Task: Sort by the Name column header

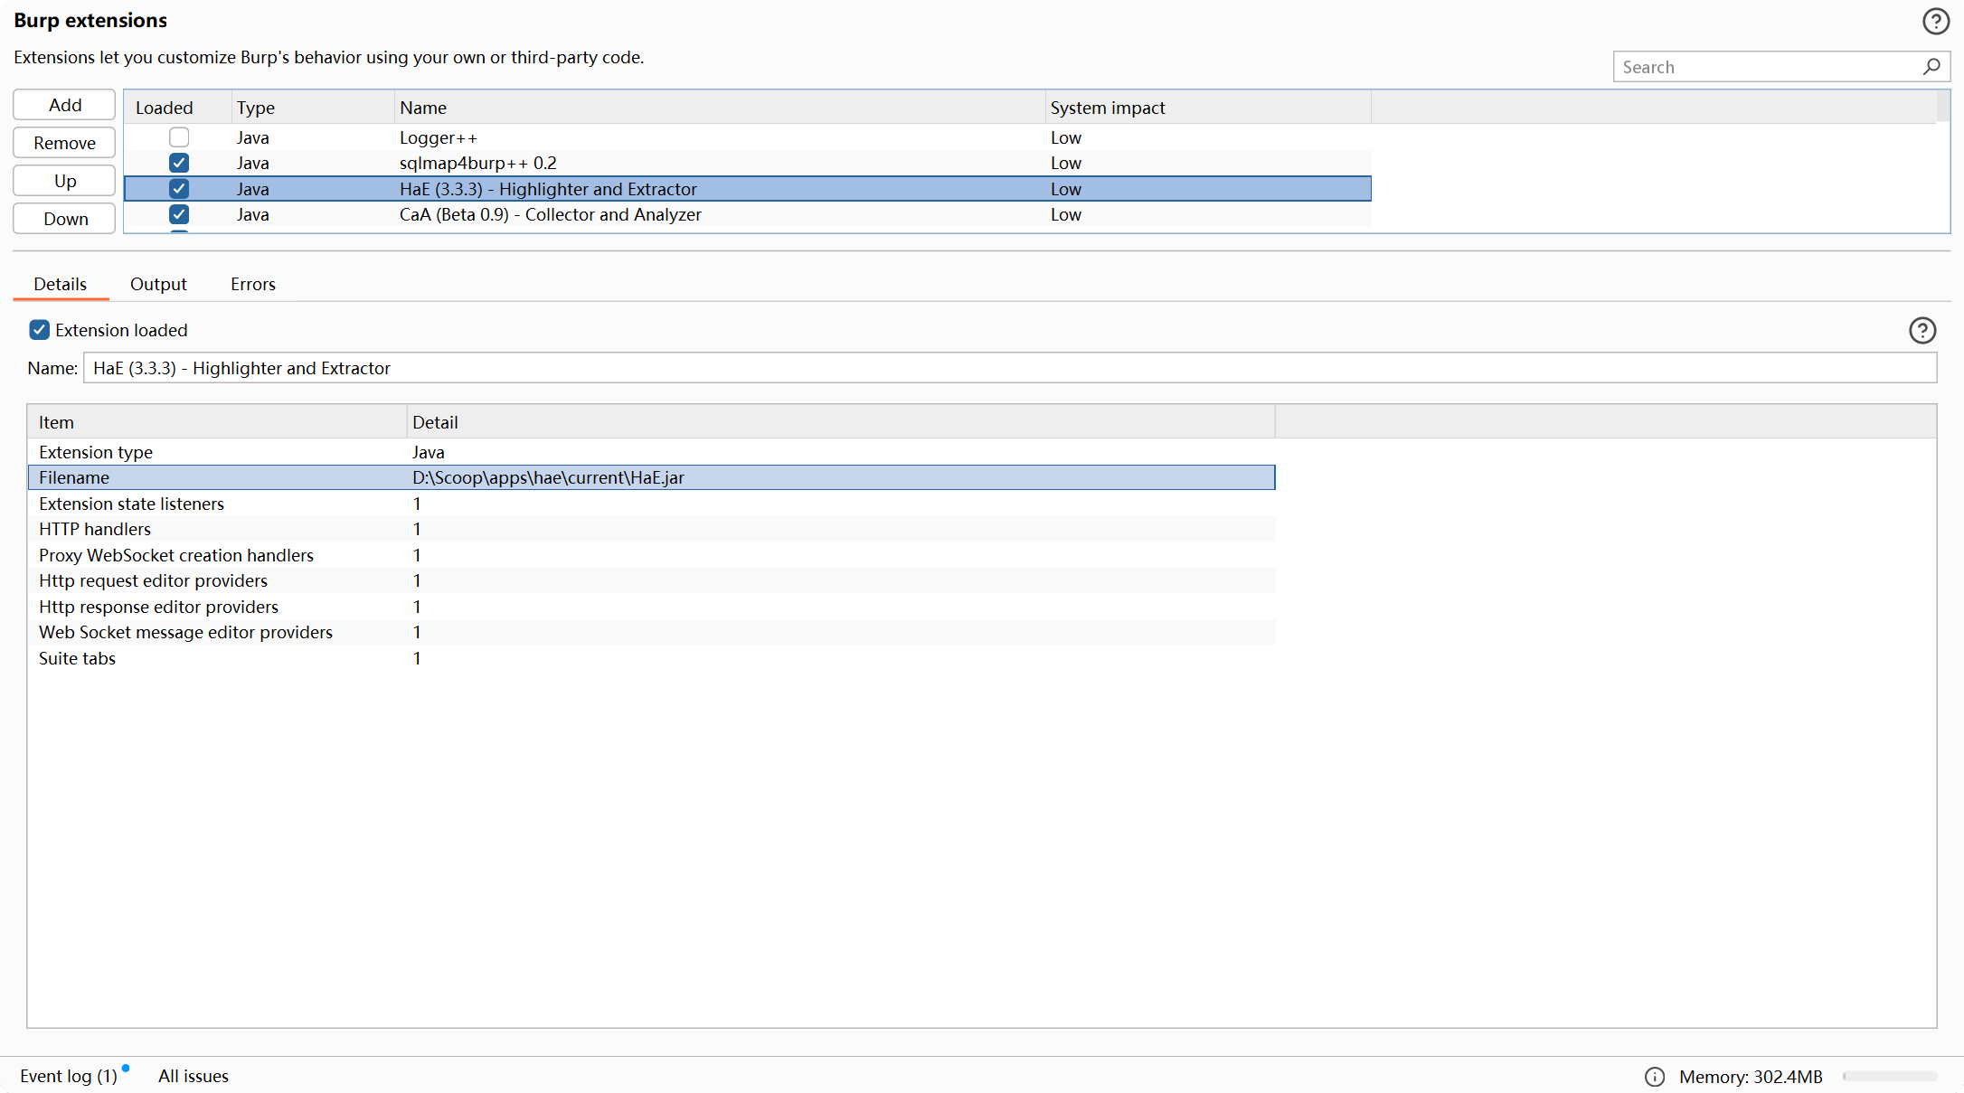Action: [720, 108]
